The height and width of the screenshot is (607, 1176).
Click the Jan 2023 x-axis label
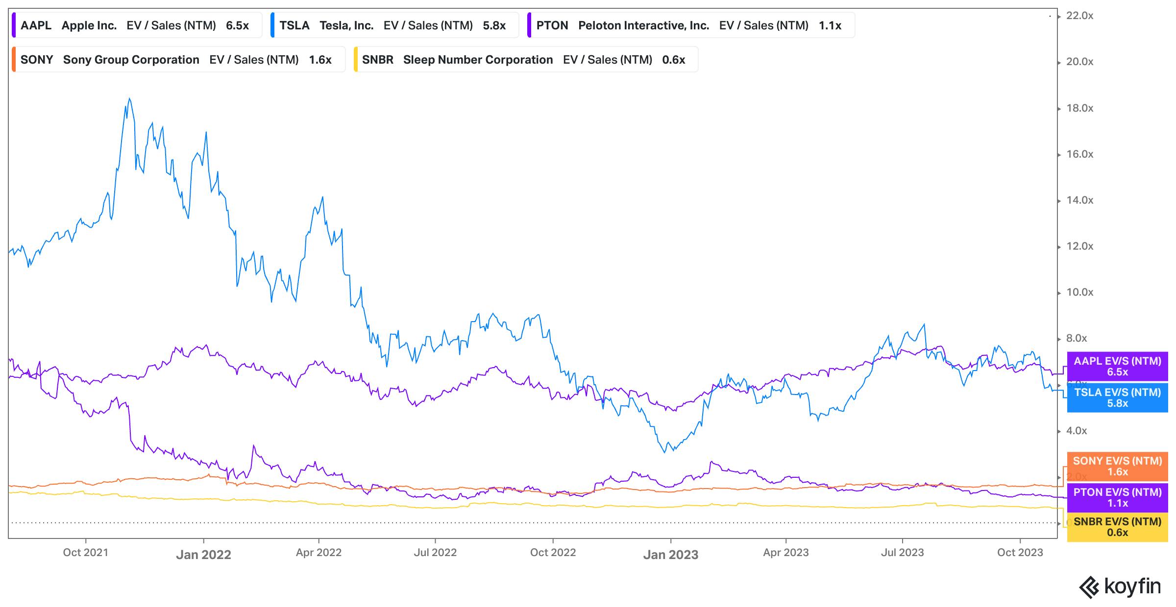click(x=670, y=554)
